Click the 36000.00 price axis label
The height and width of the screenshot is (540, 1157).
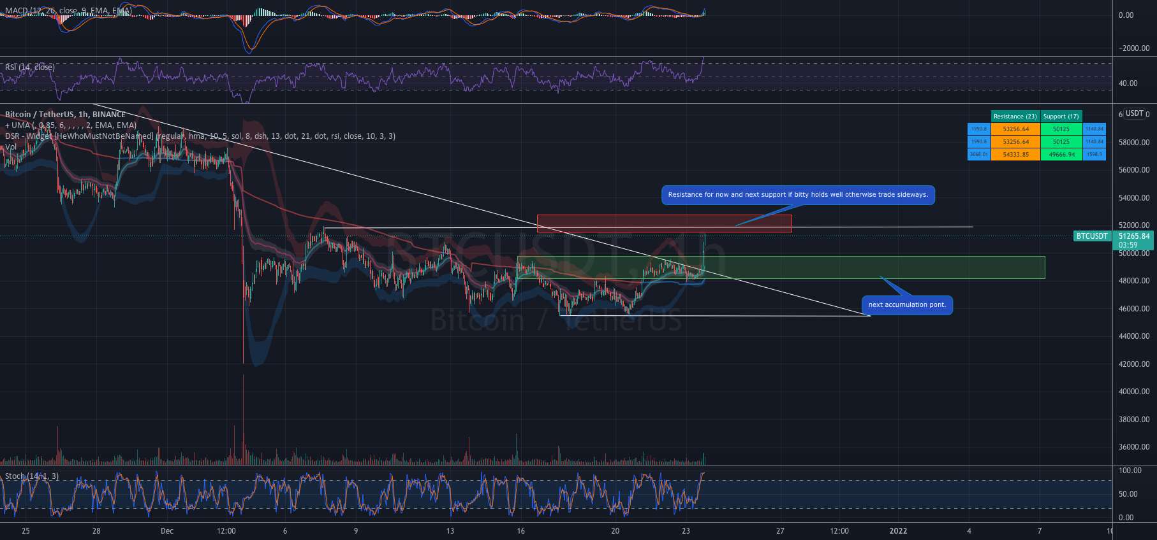(1134, 447)
